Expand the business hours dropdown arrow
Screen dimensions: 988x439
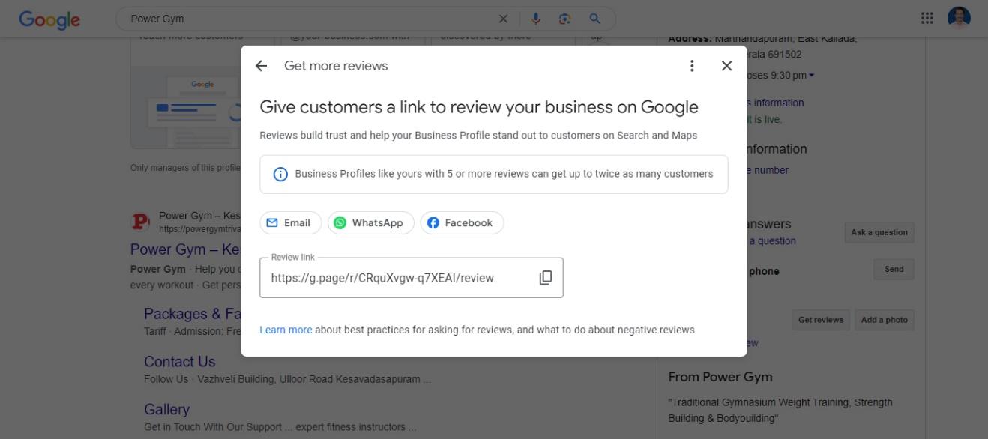[x=811, y=76]
